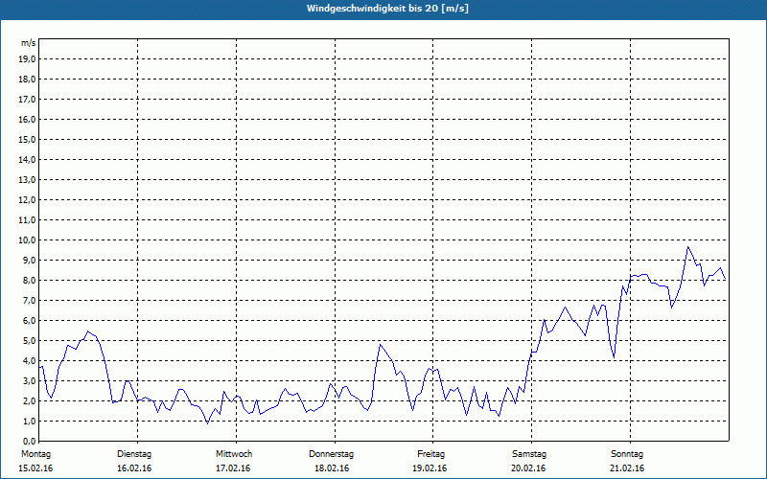This screenshot has width=767, height=479.
Task: Select the 9,0 y-axis label
Action: pyautogui.click(x=29, y=260)
